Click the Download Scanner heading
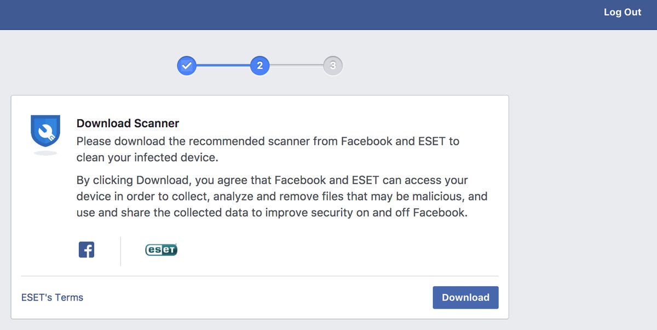 pos(128,124)
